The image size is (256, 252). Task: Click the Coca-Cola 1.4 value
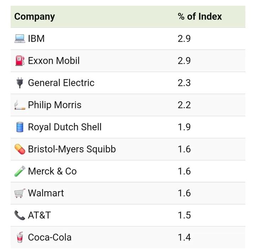coord(184,237)
